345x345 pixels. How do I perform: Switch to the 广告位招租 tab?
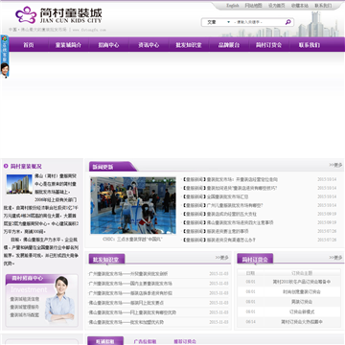pos(145,341)
